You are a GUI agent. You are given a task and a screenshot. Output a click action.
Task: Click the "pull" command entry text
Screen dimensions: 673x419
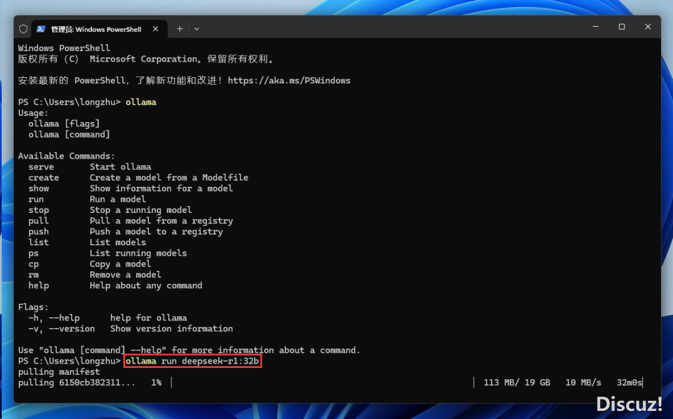coord(38,220)
